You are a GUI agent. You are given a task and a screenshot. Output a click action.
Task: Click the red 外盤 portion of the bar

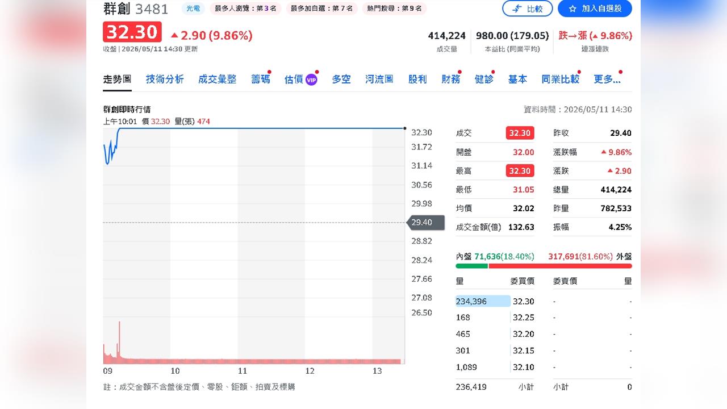(560, 266)
